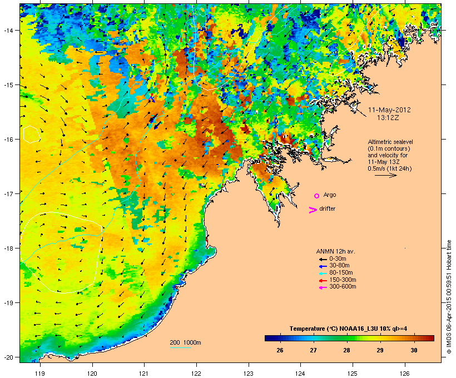The height and width of the screenshot is (378, 456).
Task: Click the '(0.1m contours)' text
Action: tap(389, 148)
